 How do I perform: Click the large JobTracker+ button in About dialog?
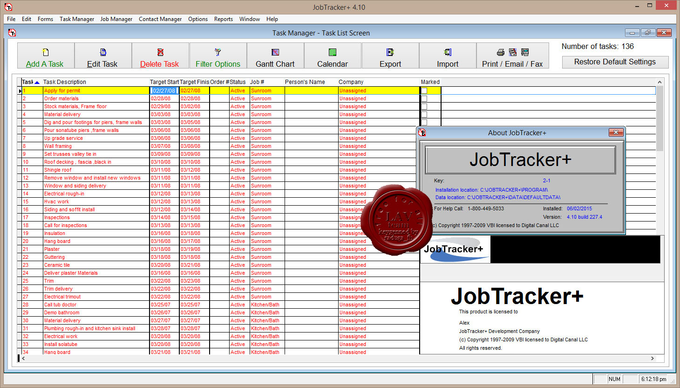[520, 160]
